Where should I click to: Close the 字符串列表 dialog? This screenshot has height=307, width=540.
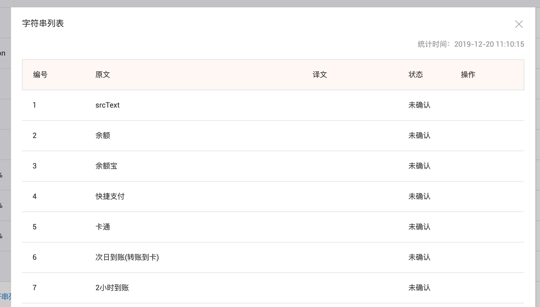point(519,24)
